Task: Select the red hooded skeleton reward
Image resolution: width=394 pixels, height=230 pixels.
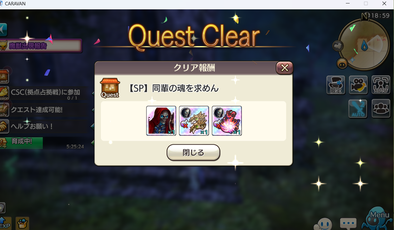Action: (161, 121)
